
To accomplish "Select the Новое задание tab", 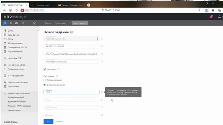I will tap(79, 23).
